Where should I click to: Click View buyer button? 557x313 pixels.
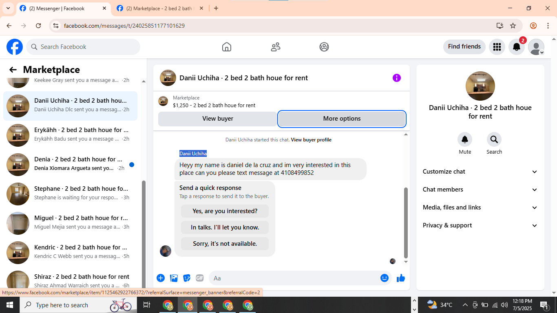click(218, 119)
